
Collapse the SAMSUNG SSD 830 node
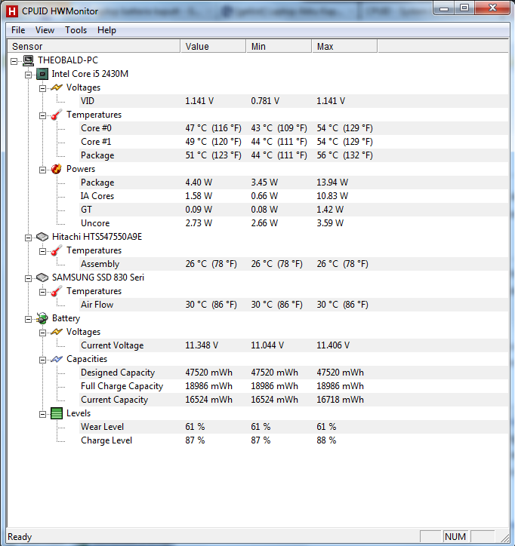tap(28, 279)
